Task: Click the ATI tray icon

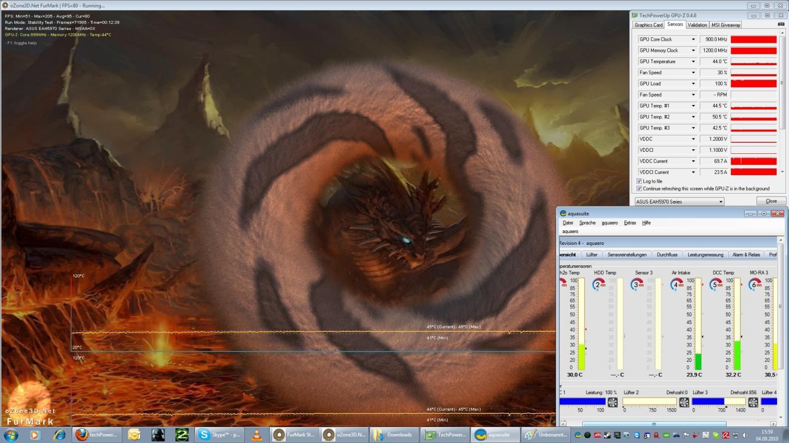Action: [598, 435]
